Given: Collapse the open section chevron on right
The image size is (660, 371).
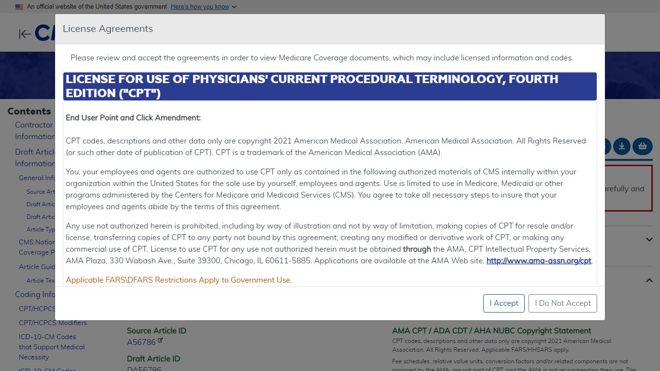Looking at the screenshot, I should point(649,280).
